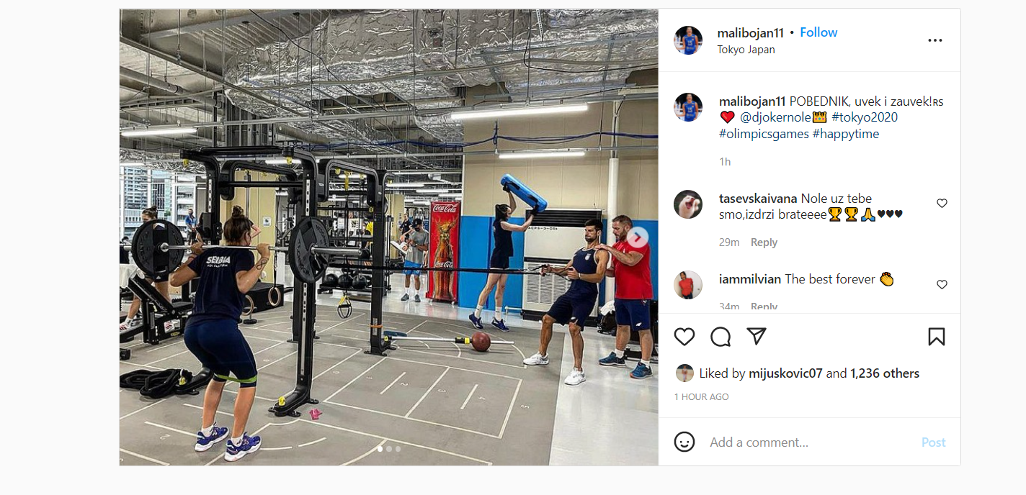Screen dimensions: 1026x495
Task: Open malibojan11 profile picture in header
Action: pos(688,40)
